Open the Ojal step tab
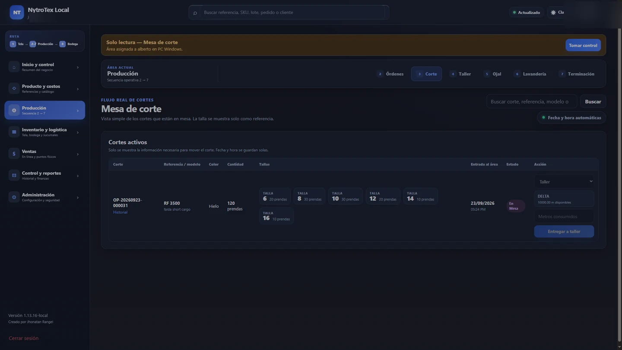 click(x=493, y=74)
